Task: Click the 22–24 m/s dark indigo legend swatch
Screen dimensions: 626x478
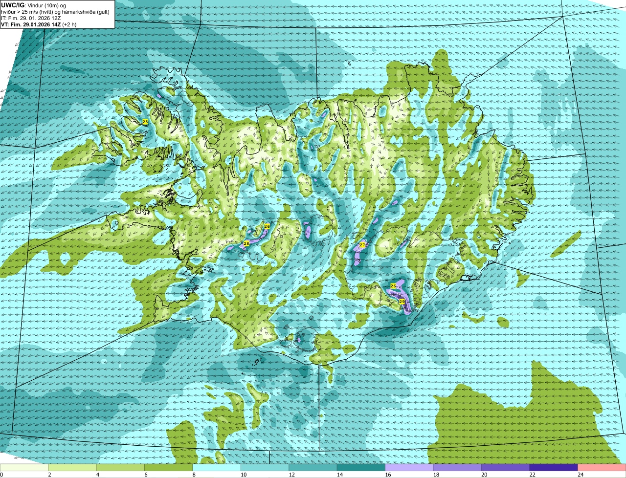Action: (x=554, y=467)
